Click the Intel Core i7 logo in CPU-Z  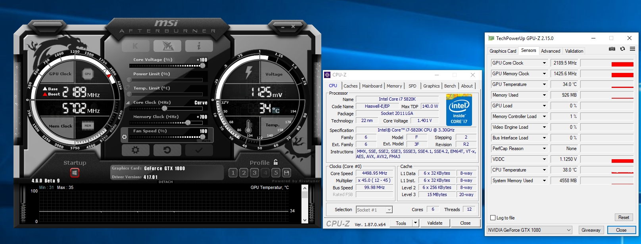tap(459, 110)
